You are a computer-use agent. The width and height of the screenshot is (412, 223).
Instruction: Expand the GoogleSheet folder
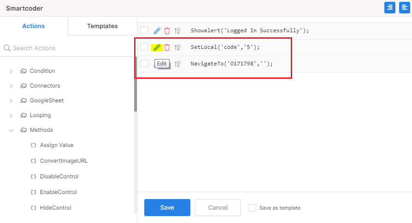click(11, 100)
